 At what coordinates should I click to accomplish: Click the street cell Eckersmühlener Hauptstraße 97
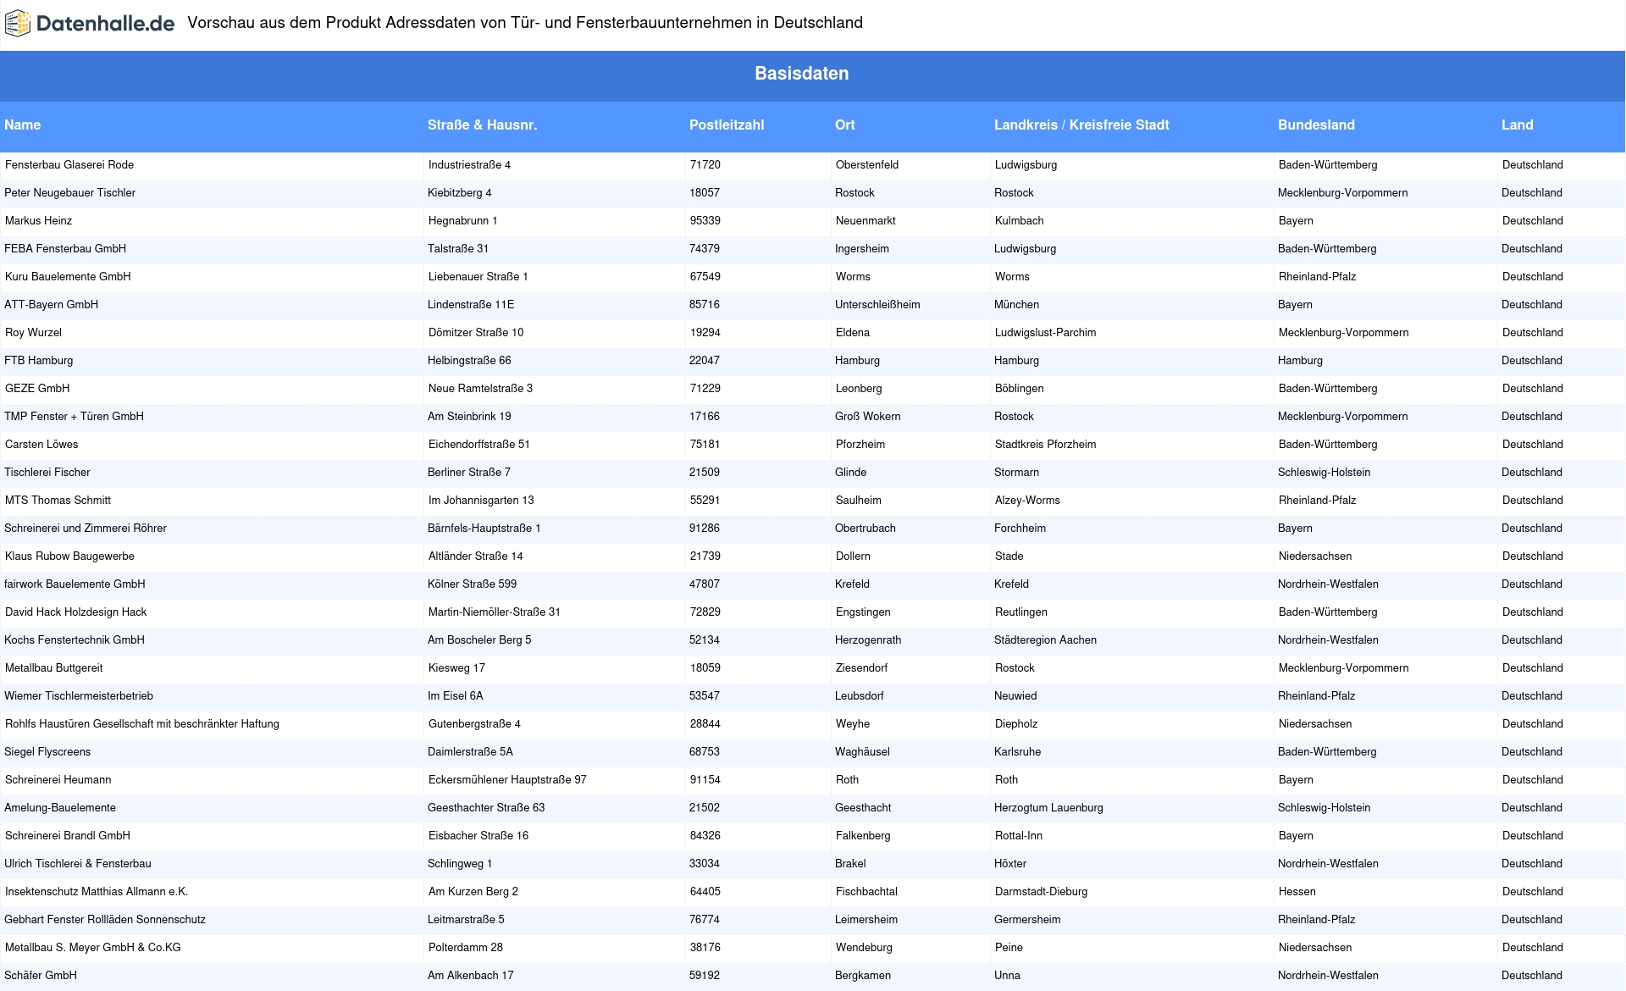click(x=554, y=780)
